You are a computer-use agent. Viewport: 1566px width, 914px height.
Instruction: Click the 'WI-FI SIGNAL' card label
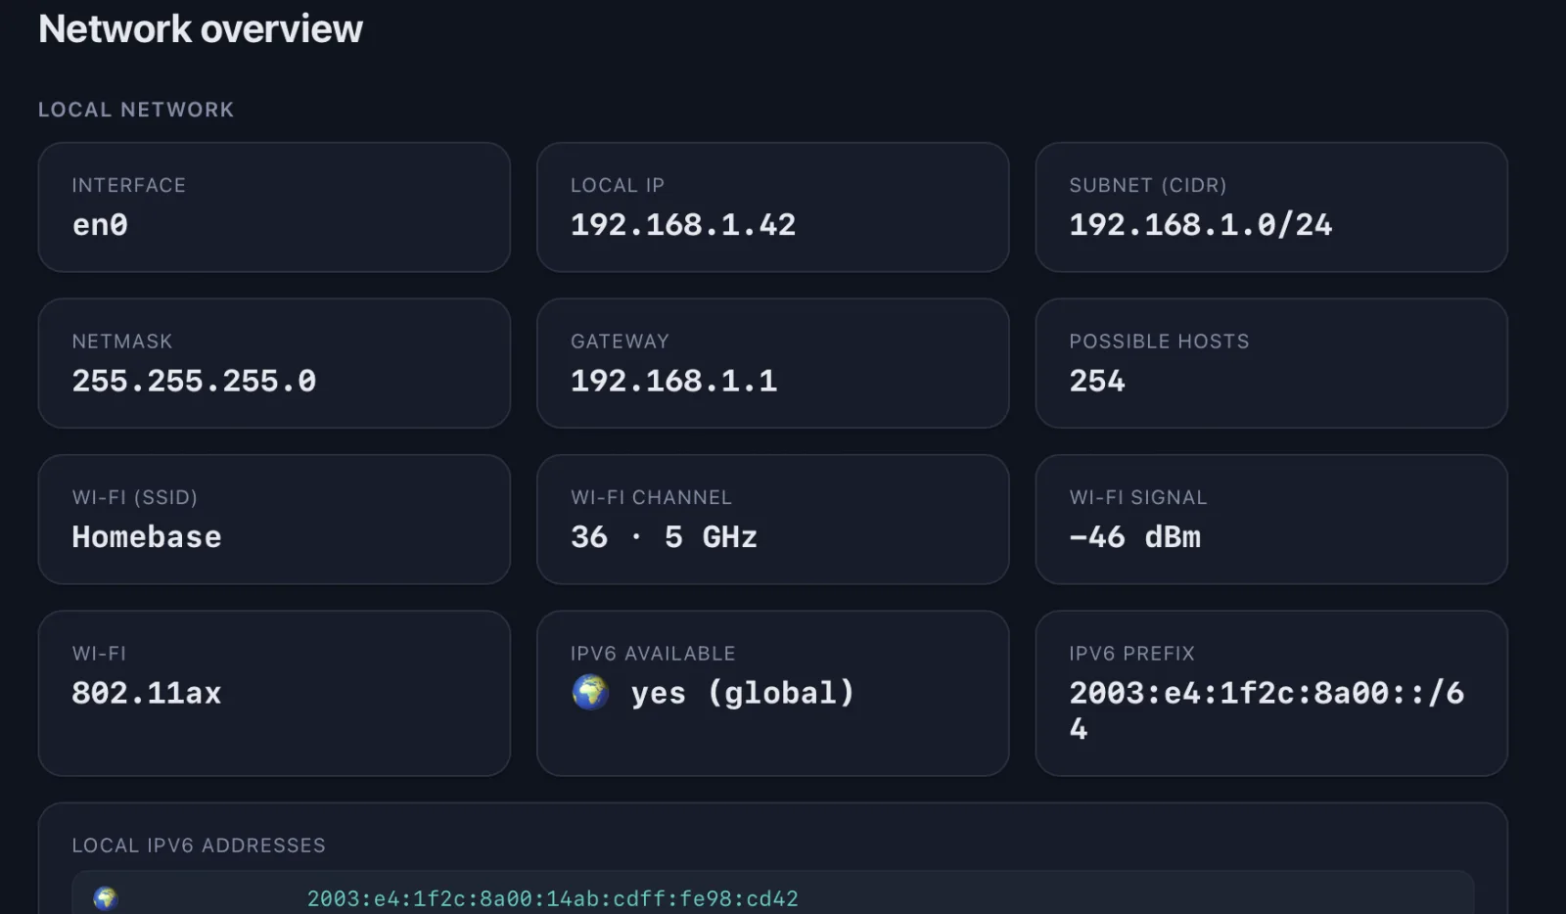pos(1138,497)
